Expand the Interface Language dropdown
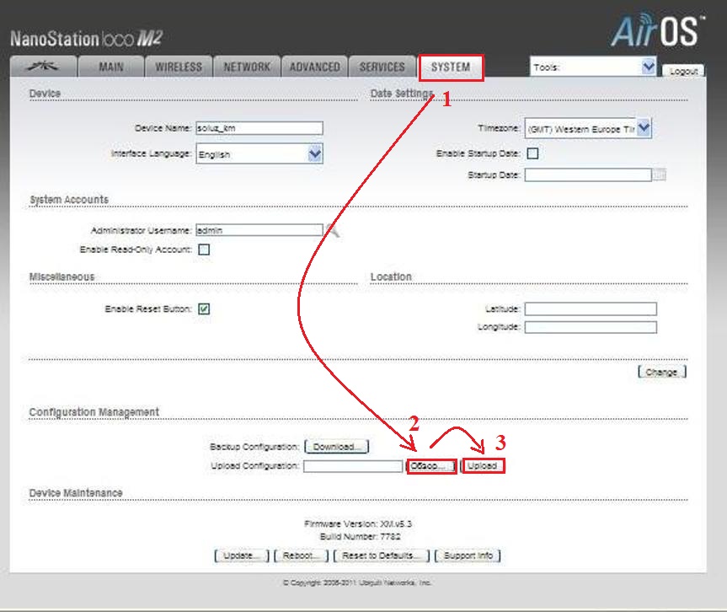 click(x=259, y=154)
